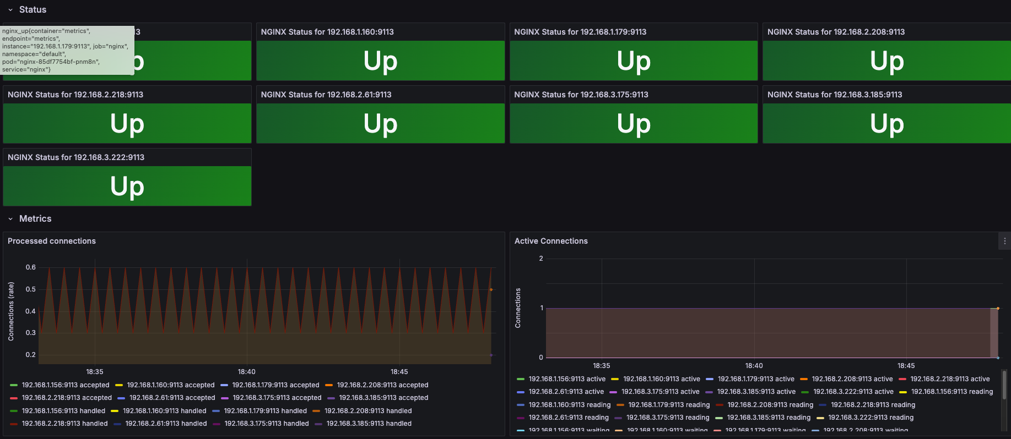Viewport: 1011px width, 439px height.
Task: Open the NGINX Status for 192.168.3.185:9113 panel title
Action: (x=835, y=95)
